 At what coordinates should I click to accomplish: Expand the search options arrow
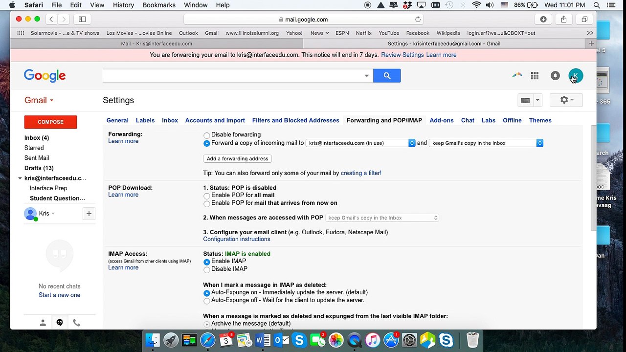pyautogui.click(x=366, y=76)
